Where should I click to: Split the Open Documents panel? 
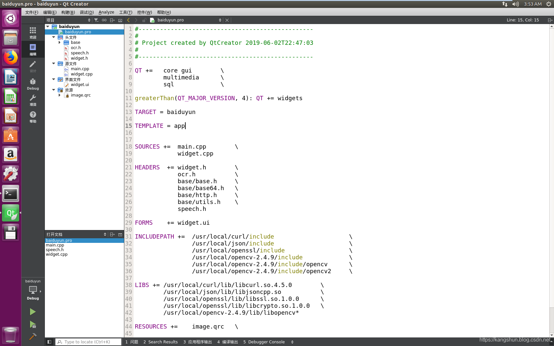click(112, 235)
